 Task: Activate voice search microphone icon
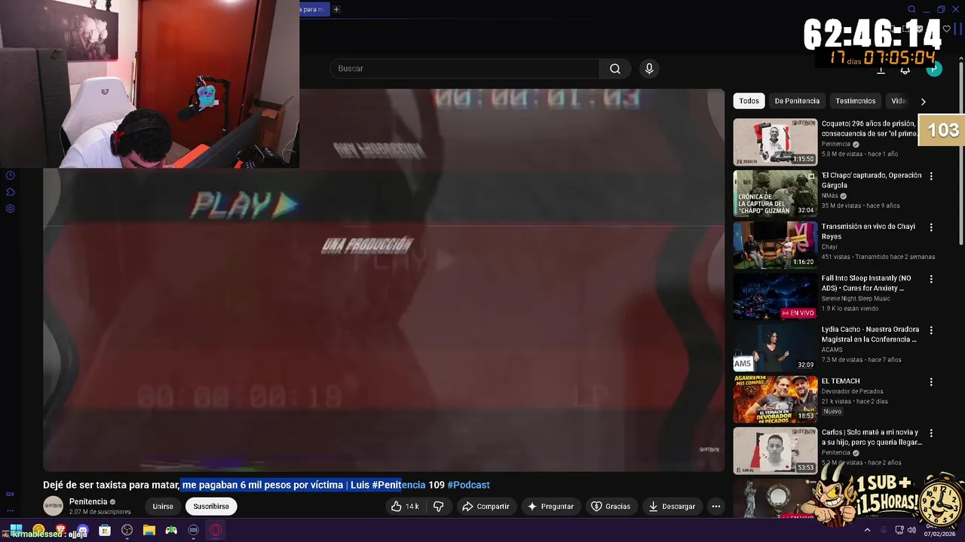point(649,69)
